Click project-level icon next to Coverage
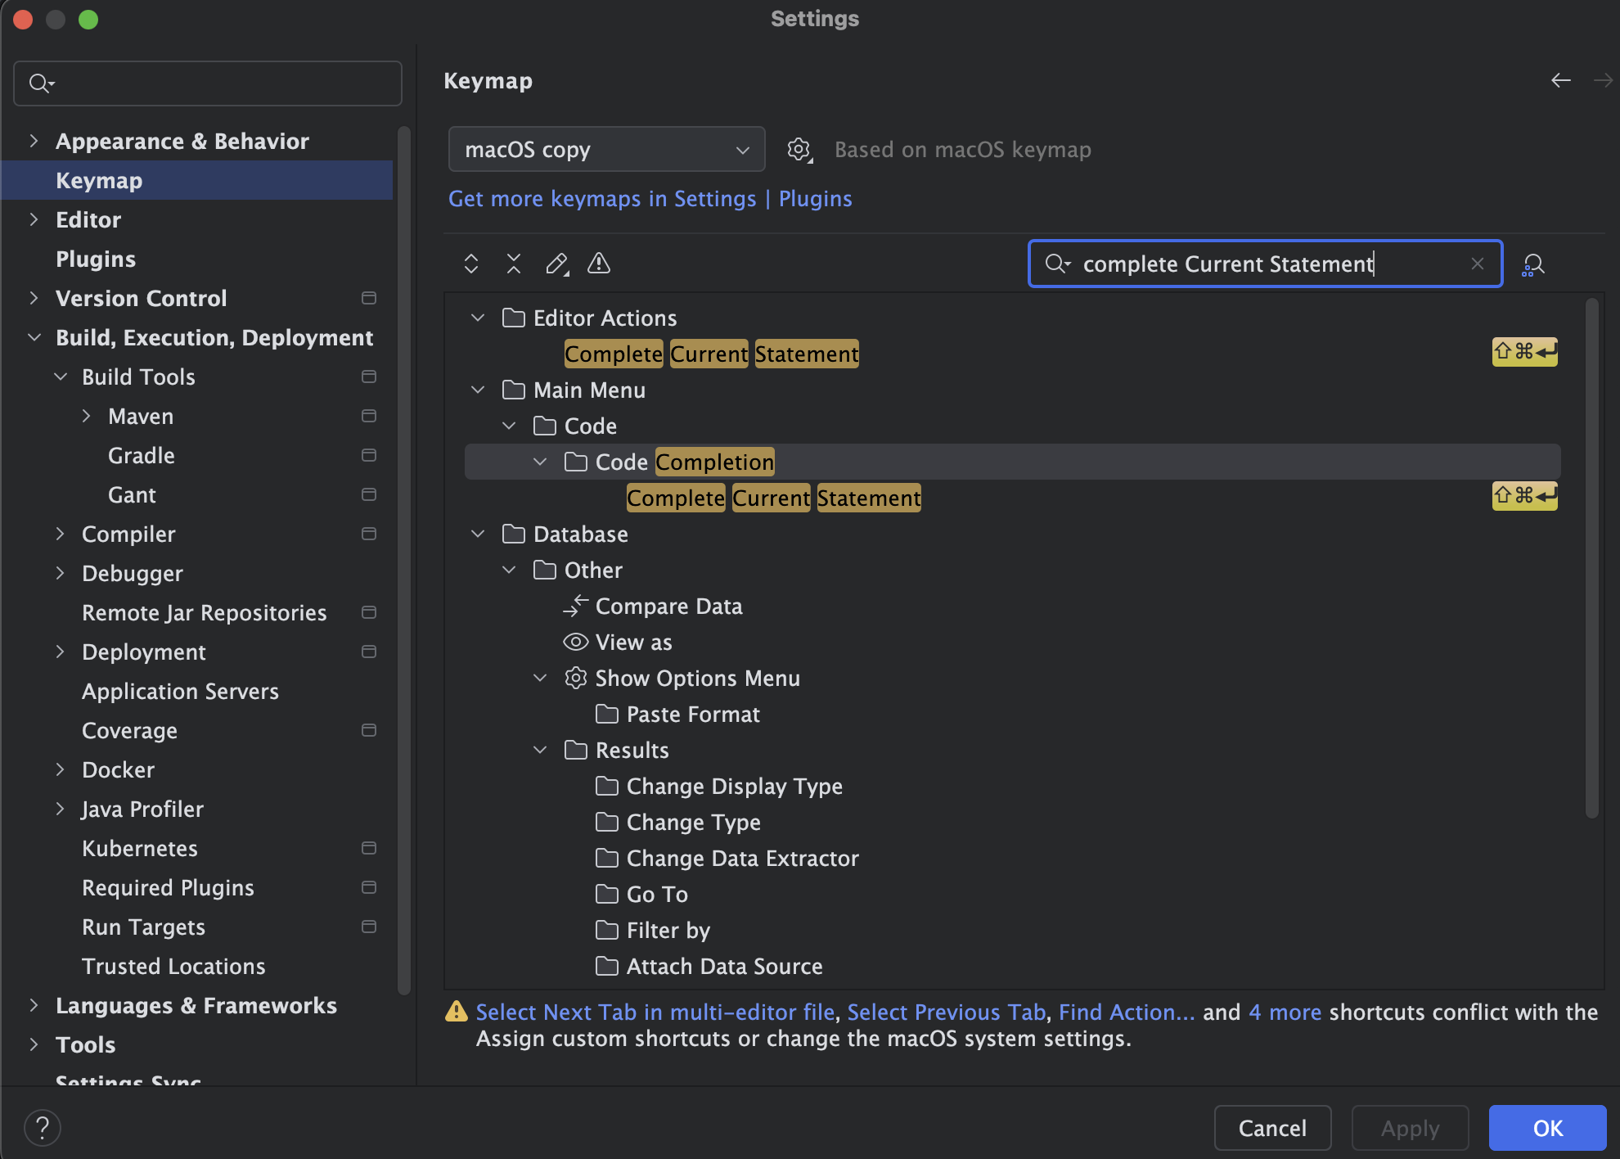This screenshot has width=1620, height=1159. click(x=369, y=730)
